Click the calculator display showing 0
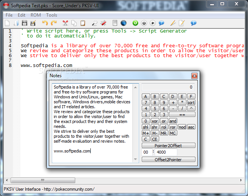 [168, 87]
